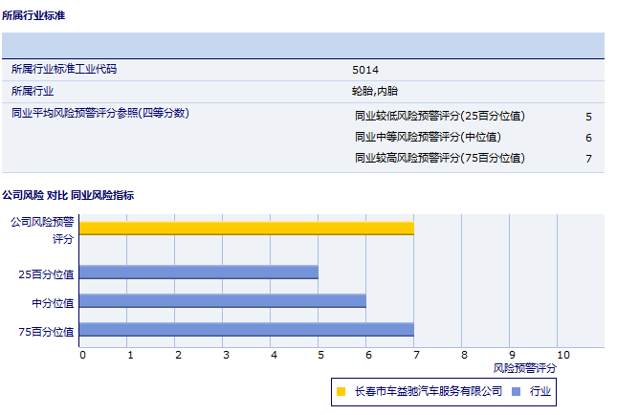This screenshot has width=639, height=415.
Task: Click the 公司风险预警评分 axis label
Action: (x=43, y=229)
